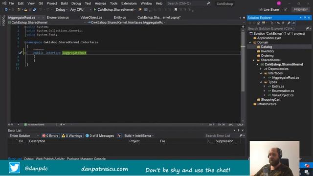The image size is (313, 176).
Task: Click Sync with Active Document icon
Action: click(x=278, y=23)
